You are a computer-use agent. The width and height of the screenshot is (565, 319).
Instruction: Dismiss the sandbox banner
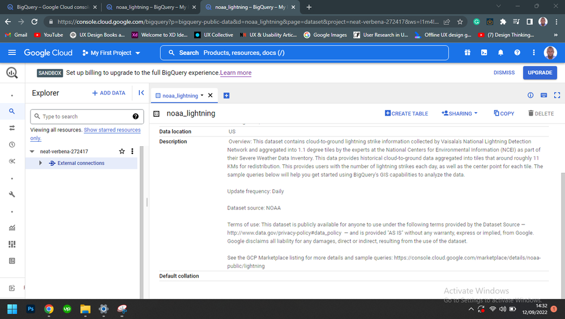pyautogui.click(x=504, y=73)
